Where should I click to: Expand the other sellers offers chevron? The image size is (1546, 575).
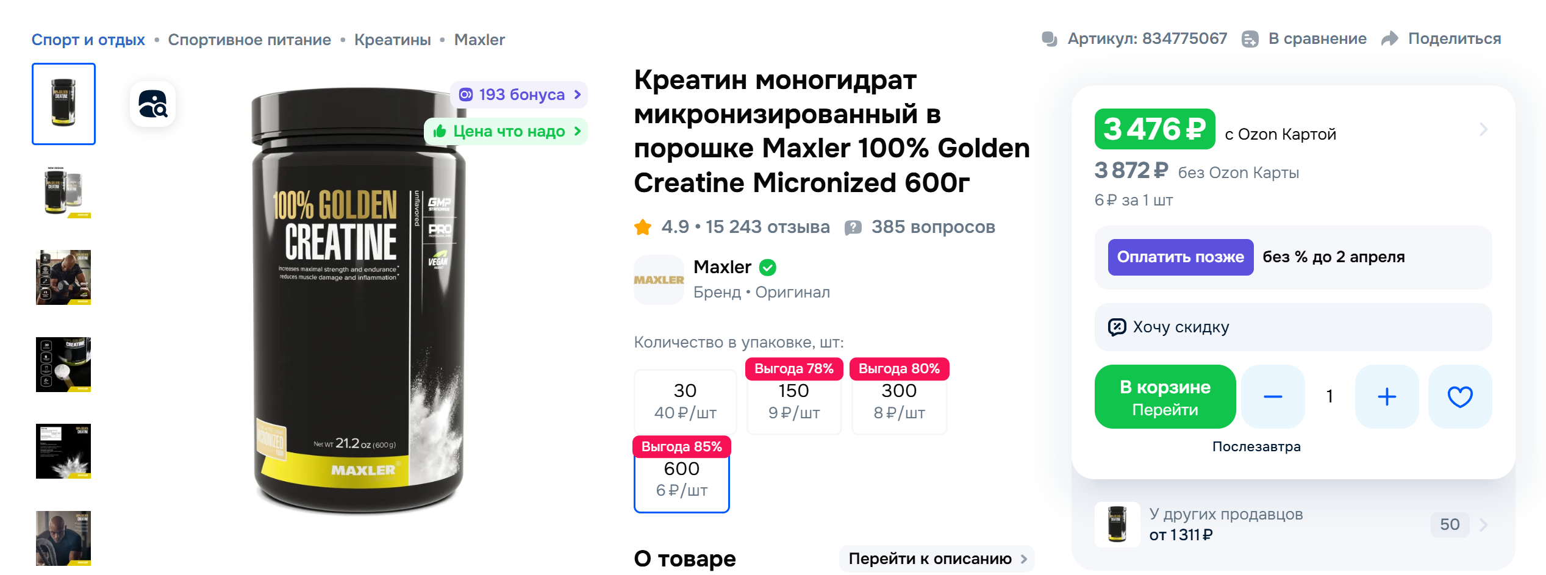pos(1483,524)
